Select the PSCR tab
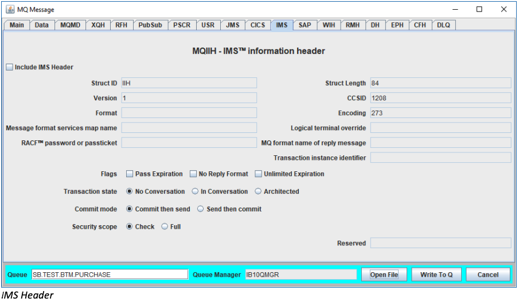Screen dimensions: 519x302 click(182, 25)
